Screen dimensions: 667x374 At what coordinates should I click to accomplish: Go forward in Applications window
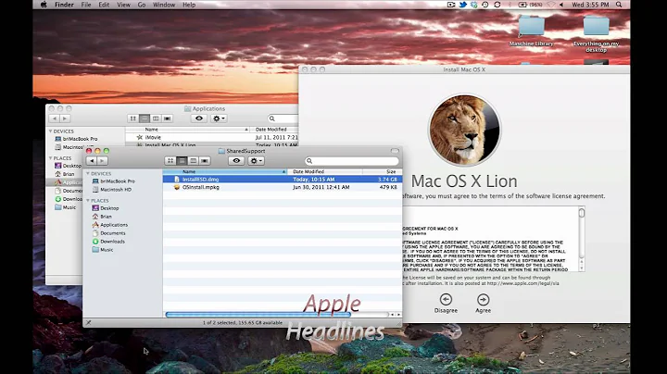tap(65, 118)
